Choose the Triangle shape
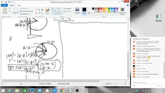This screenshot has height=93, width=165. coord(57,11)
